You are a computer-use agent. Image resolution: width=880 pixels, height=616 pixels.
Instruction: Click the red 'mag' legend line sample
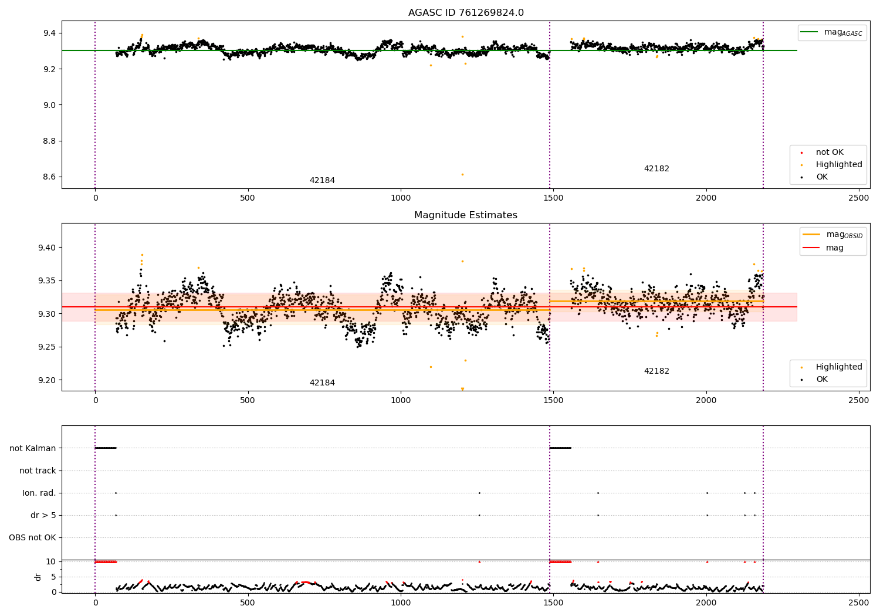pos(812,248)
